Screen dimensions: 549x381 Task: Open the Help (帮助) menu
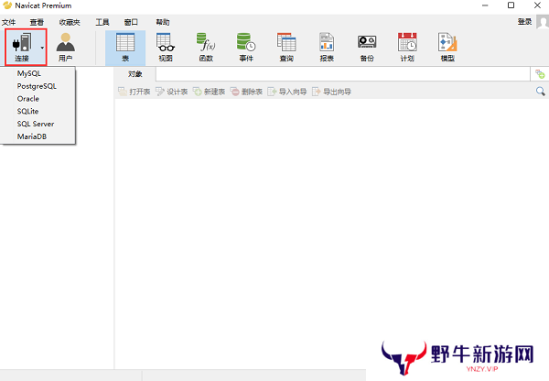(x=163, y=22)
